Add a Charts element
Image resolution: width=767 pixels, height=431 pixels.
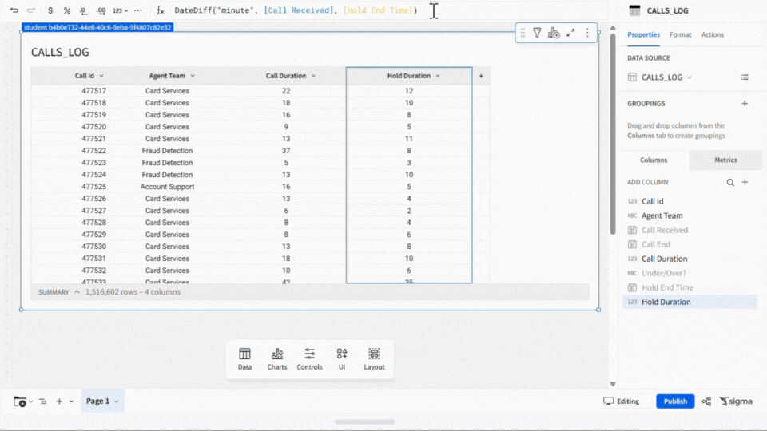[277, 359]
